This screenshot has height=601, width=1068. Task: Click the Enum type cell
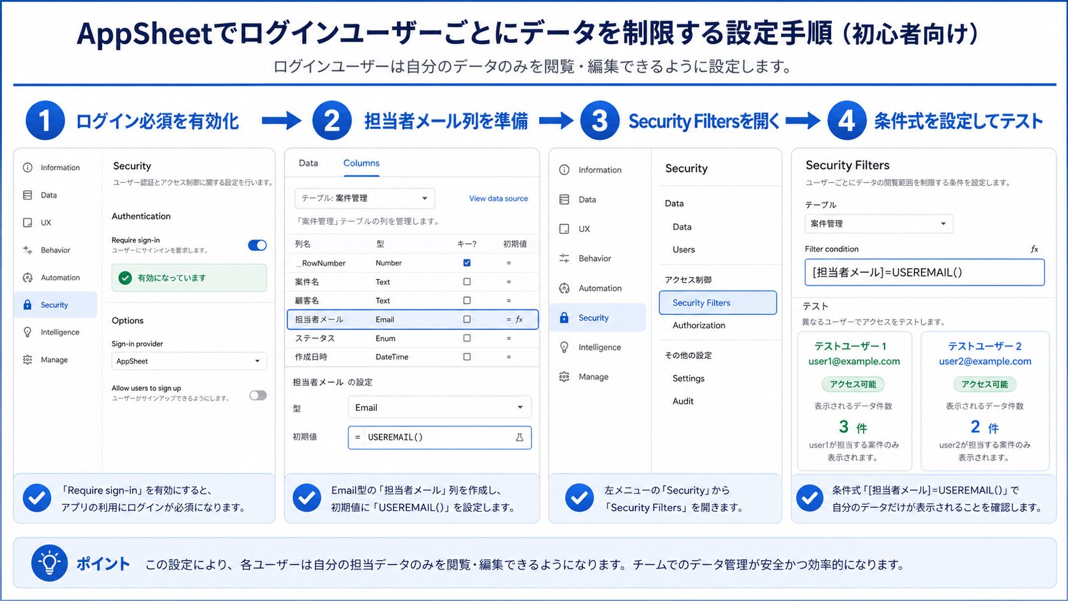pos(385,339)
